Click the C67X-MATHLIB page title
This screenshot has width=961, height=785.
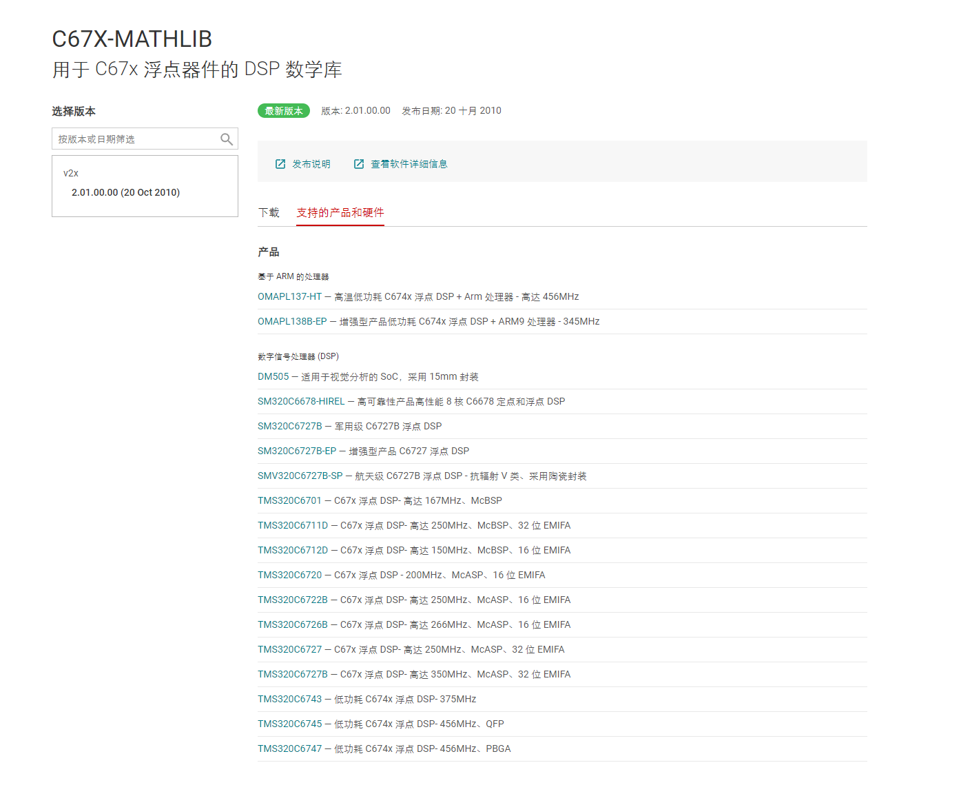(x=132, y=39)
